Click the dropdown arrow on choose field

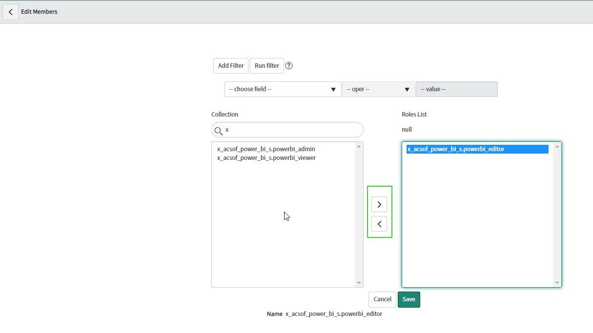(x=333, y=89)
